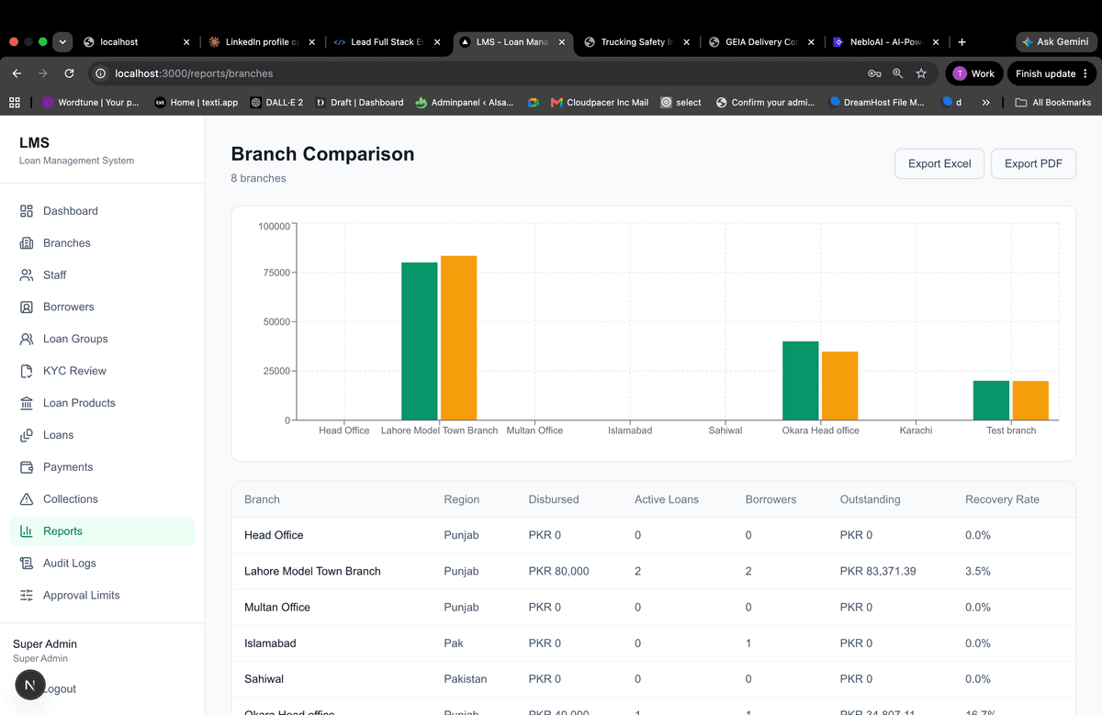Image resolution: width=1102 pixels, height=715 pixels.
Task: Click the Collections warning triangle icon
Action: (27, 499)
